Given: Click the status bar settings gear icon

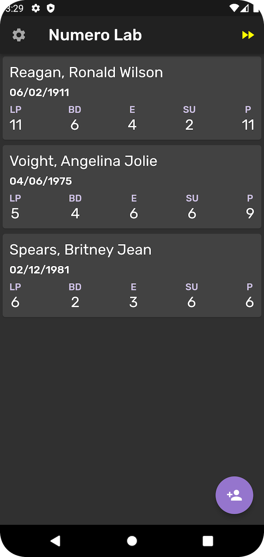Looking at the screenshot, I should 36,8.
